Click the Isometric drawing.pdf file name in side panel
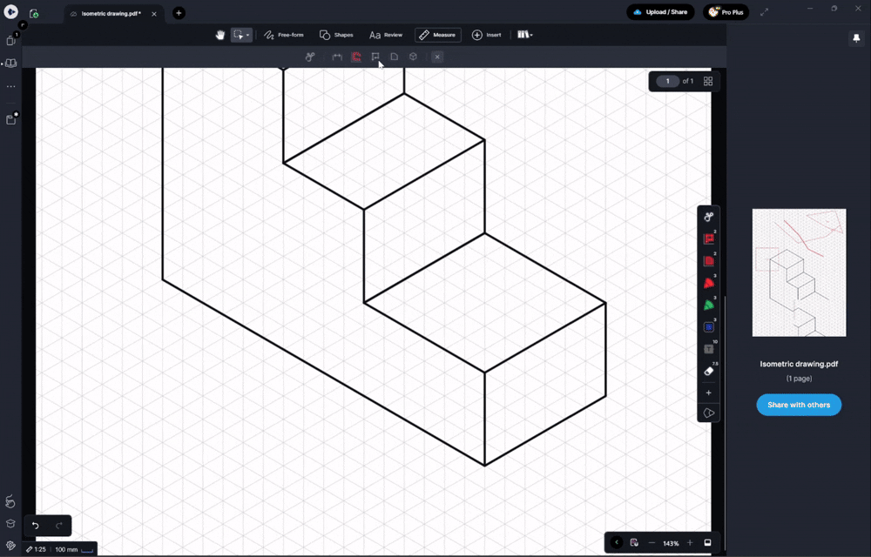 pyautogui.click(x=799, y=364)
